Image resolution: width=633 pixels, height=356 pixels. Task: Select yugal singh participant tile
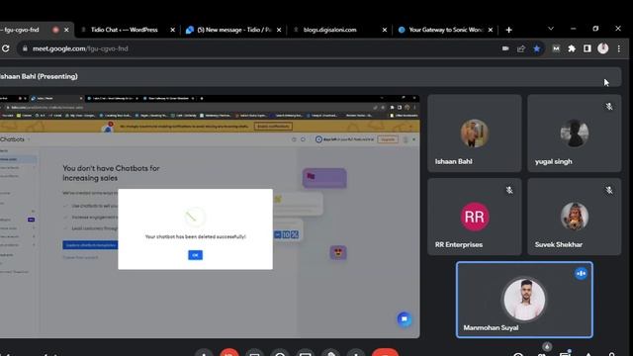tap(574, 133)
